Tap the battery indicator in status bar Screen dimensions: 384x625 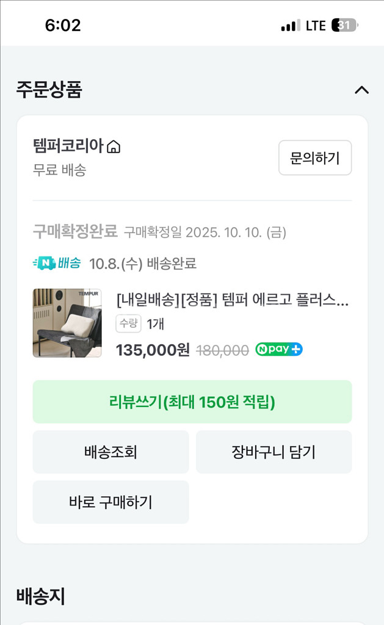click(x=345, y=25)
